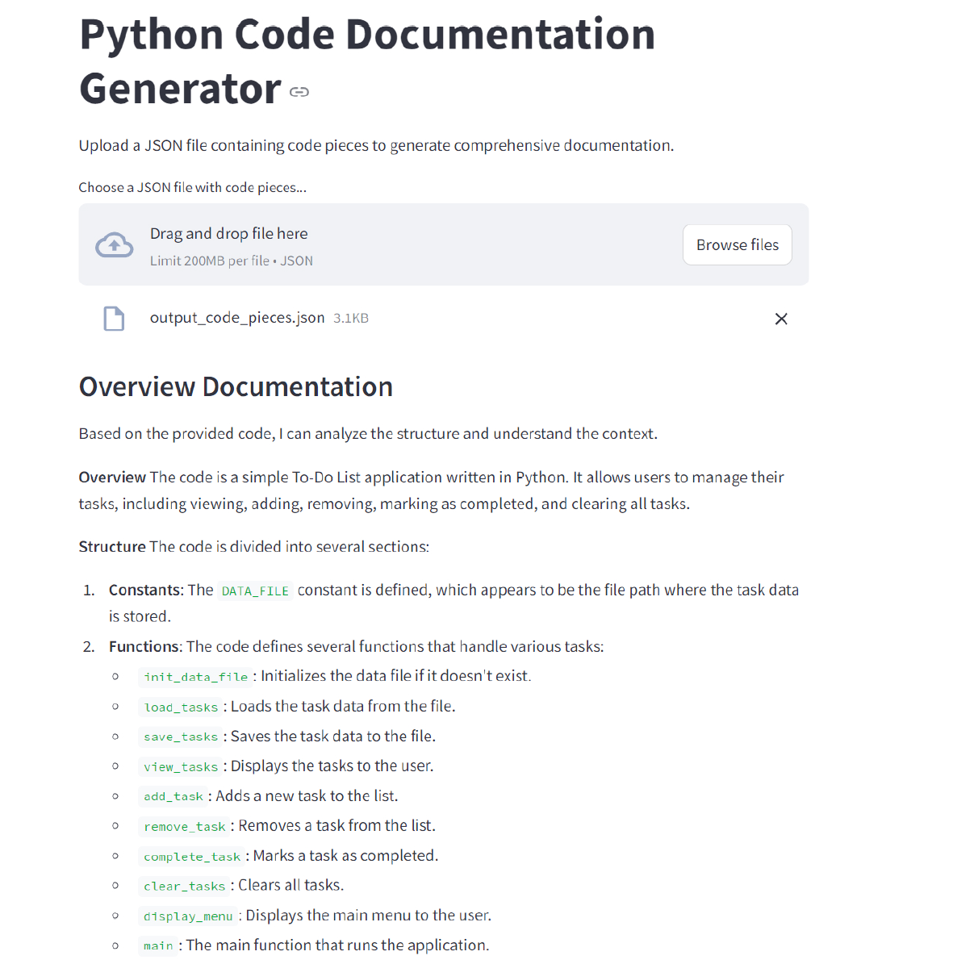Select the output_code_pieces.json file name
Image resolution: width=978 pixels, height=964 pixels.
click(237, 318)
